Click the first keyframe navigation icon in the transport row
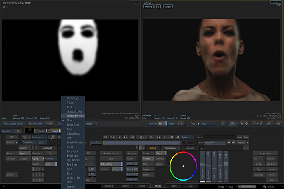Viewport: 284px width, 189px height. pos(106,137)
